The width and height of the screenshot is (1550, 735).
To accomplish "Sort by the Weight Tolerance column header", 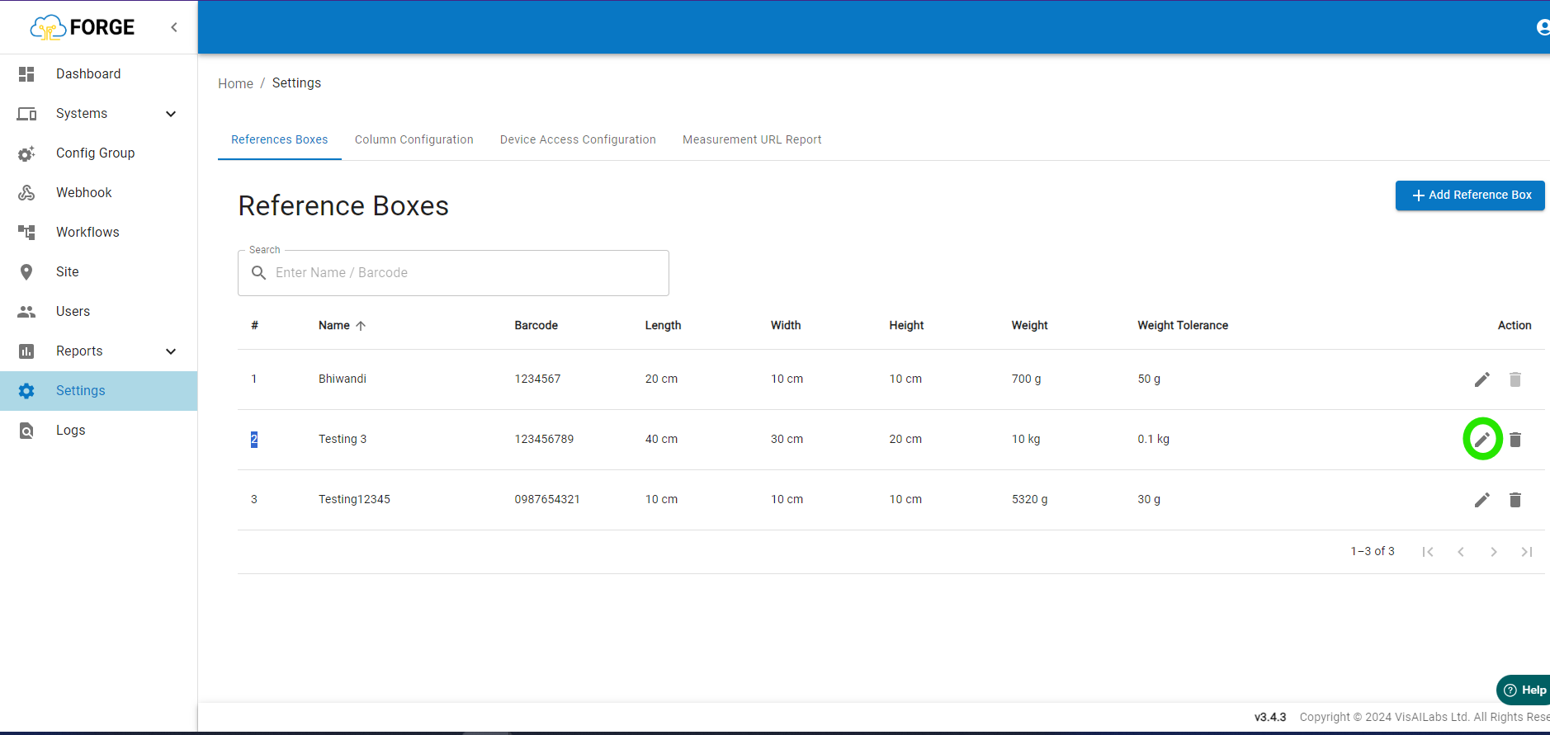I will click(x=1183, y=326).
